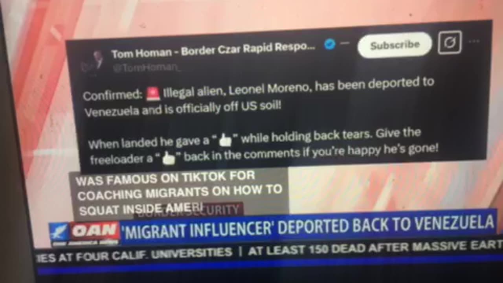Click the red OAN logo
This screenshot has width=503, height=283.
tap(95, 232)
